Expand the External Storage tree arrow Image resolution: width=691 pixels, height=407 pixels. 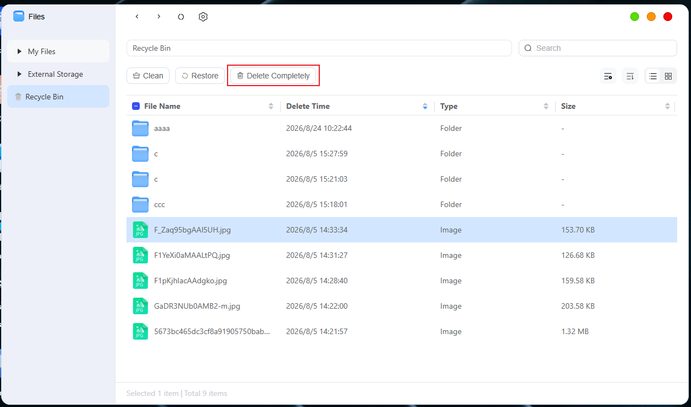click(x=20, y=74)
